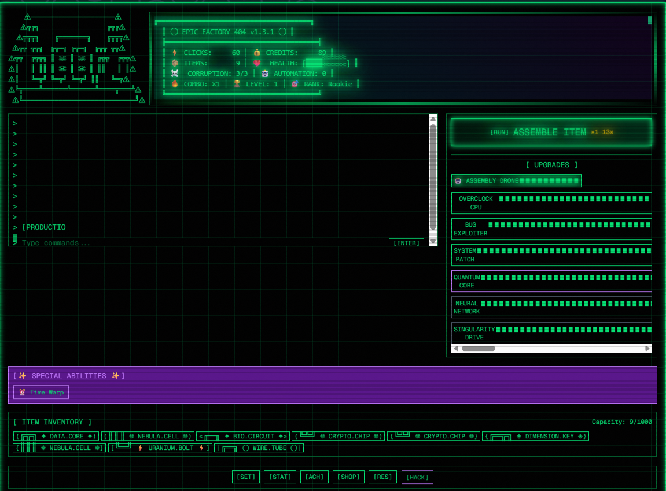Click the ASSEMBLE ITEM run button
The image size is (666, 491).
click(x=551, y=132)
